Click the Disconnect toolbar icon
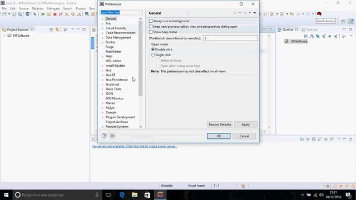Viewport: 356px width, 200px height. 61,14
